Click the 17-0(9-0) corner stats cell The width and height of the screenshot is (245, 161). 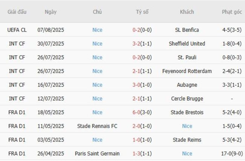pyautogui.click(x=232, y=153)
